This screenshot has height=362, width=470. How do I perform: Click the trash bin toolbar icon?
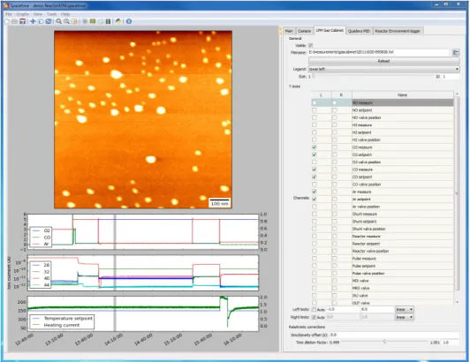tap(85, 21)
